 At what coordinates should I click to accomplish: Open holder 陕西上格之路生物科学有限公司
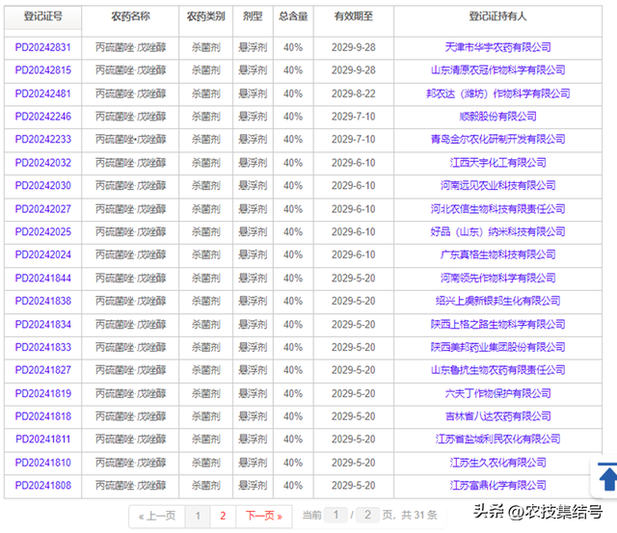497,325
